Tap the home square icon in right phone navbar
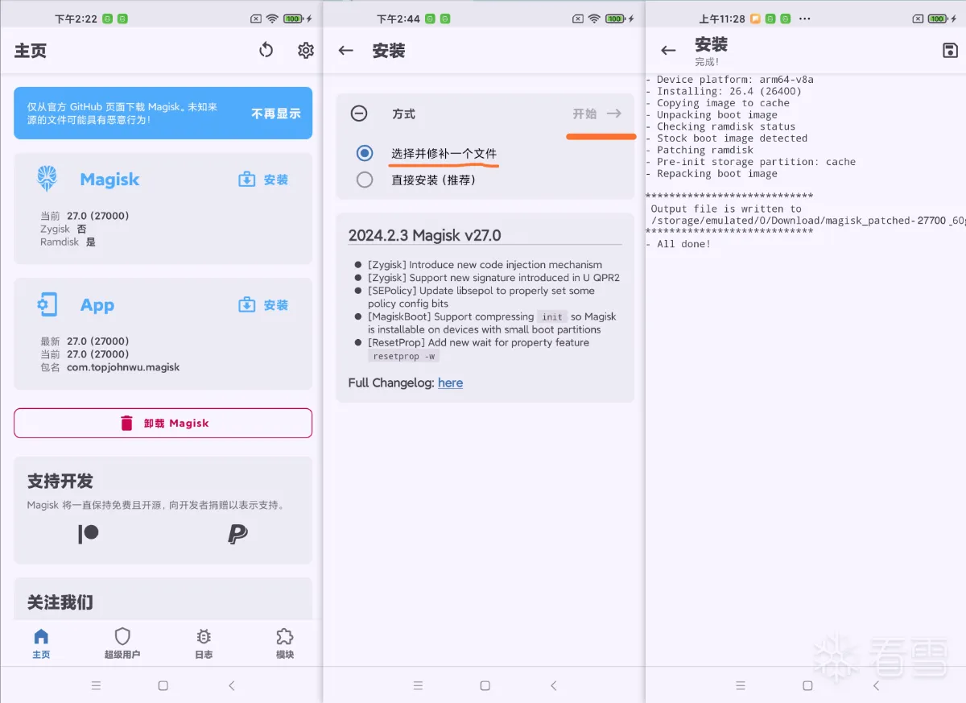 (808, 685)
